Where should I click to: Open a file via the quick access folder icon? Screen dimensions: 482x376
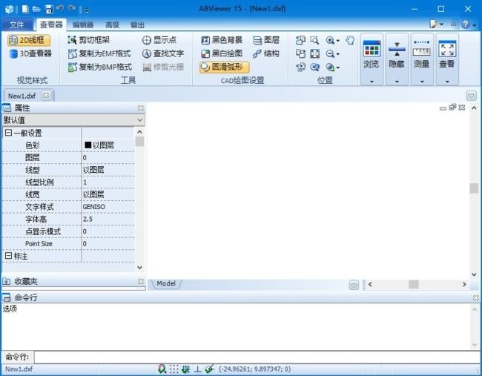tap(36, 9)
